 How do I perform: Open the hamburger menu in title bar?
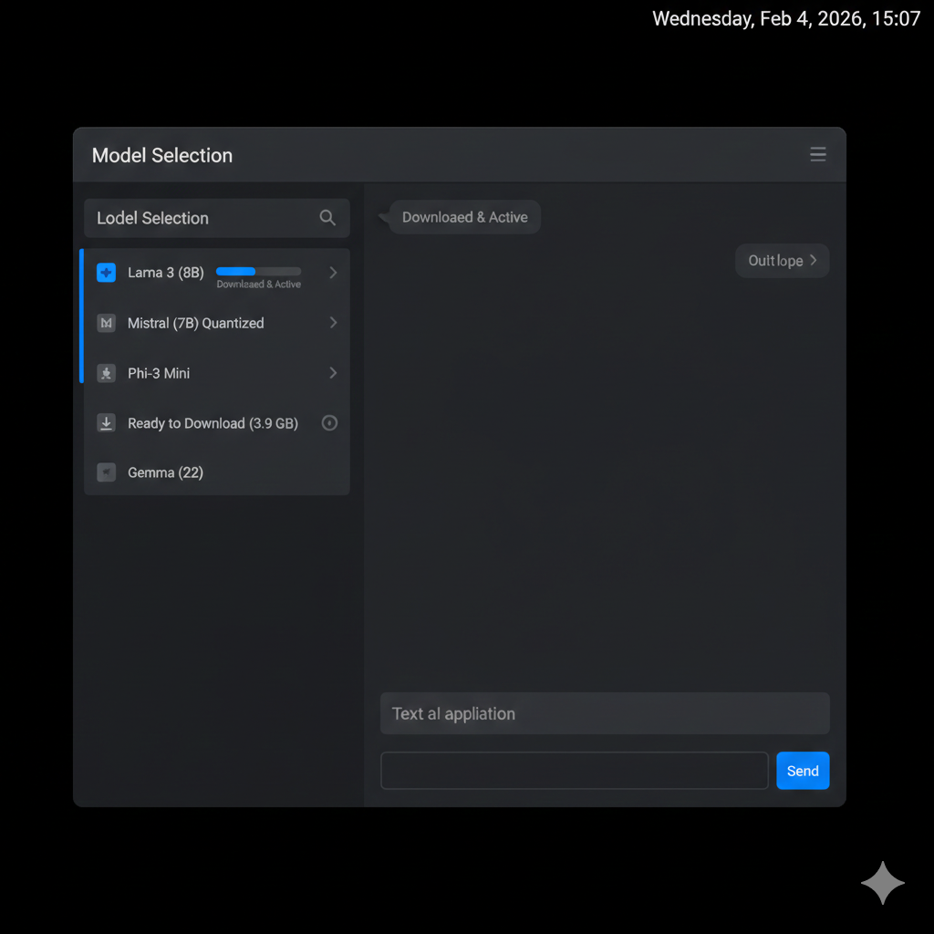tap(818, 155)
